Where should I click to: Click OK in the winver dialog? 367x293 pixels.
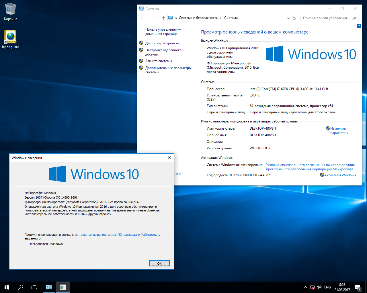tap(159, 264)
